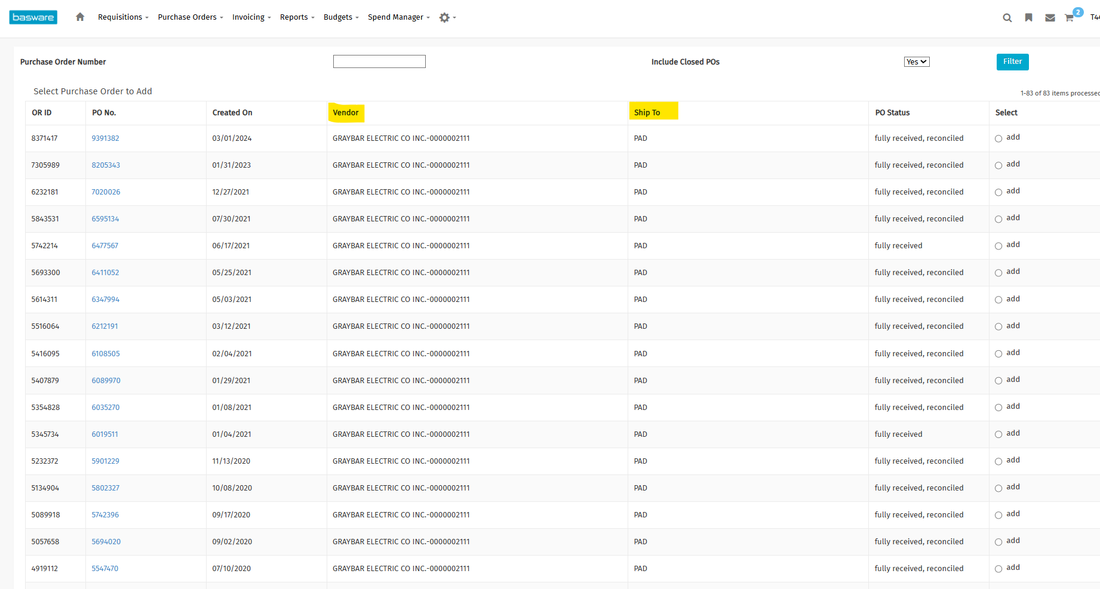Select add radio for PO 7020026
This screenshot has height=589, width=1100.
click(998, 192)
